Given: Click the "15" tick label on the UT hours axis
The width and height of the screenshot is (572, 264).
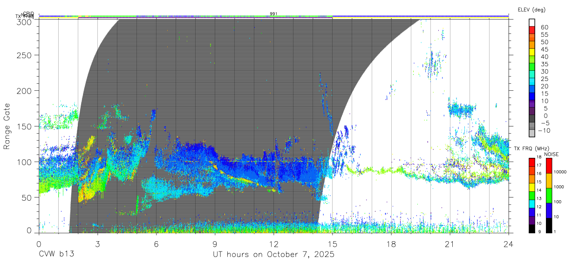Looking at the screenshot, I should click(333, 244).
